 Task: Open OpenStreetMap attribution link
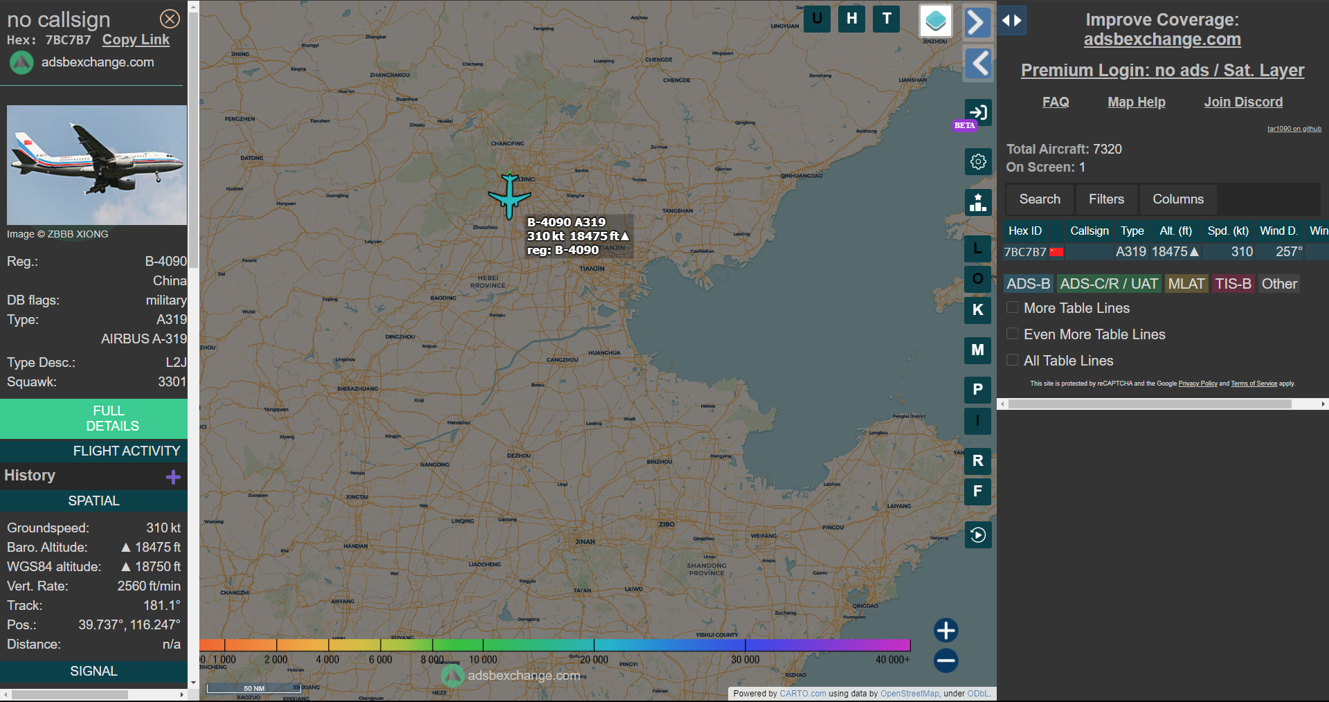coord(910,694)
